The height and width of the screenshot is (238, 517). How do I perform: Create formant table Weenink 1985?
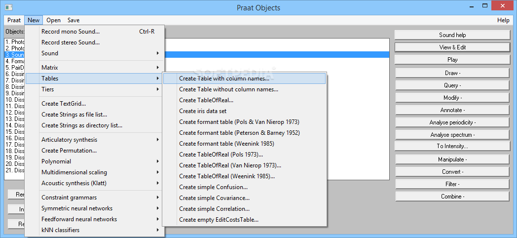pos(244,144)
